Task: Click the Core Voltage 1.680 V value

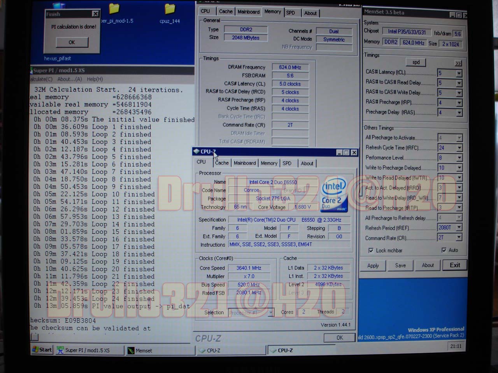Action: tap(302, 207)
